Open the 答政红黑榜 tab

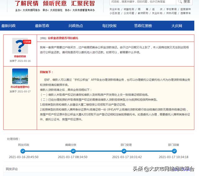(x=143, y=26)
